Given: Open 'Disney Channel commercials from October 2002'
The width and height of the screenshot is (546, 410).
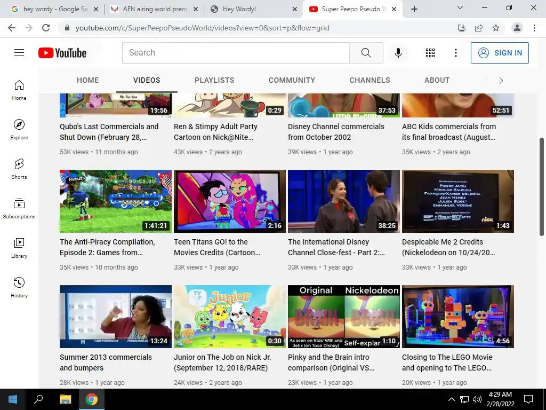Looking at the screenshot, I should point(336,132).
